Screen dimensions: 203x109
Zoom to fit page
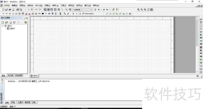click(148, 10)
